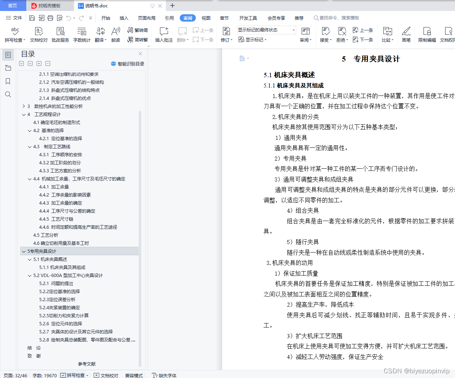Click the undo arrow
Viewport: 455px width, 378px height.
(69, 18)
